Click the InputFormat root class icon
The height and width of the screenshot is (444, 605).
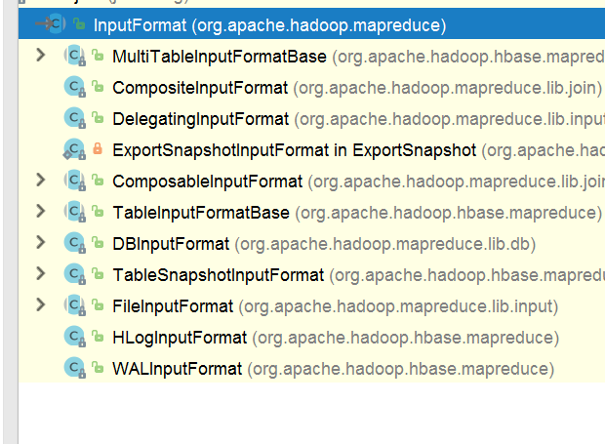(x=56, y=24)
